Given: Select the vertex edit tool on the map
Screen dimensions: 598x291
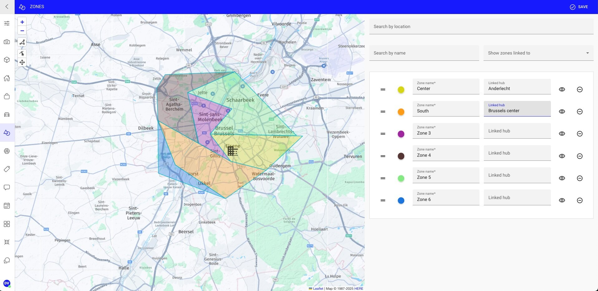Looking at the screenshot, I should point(22,53).
